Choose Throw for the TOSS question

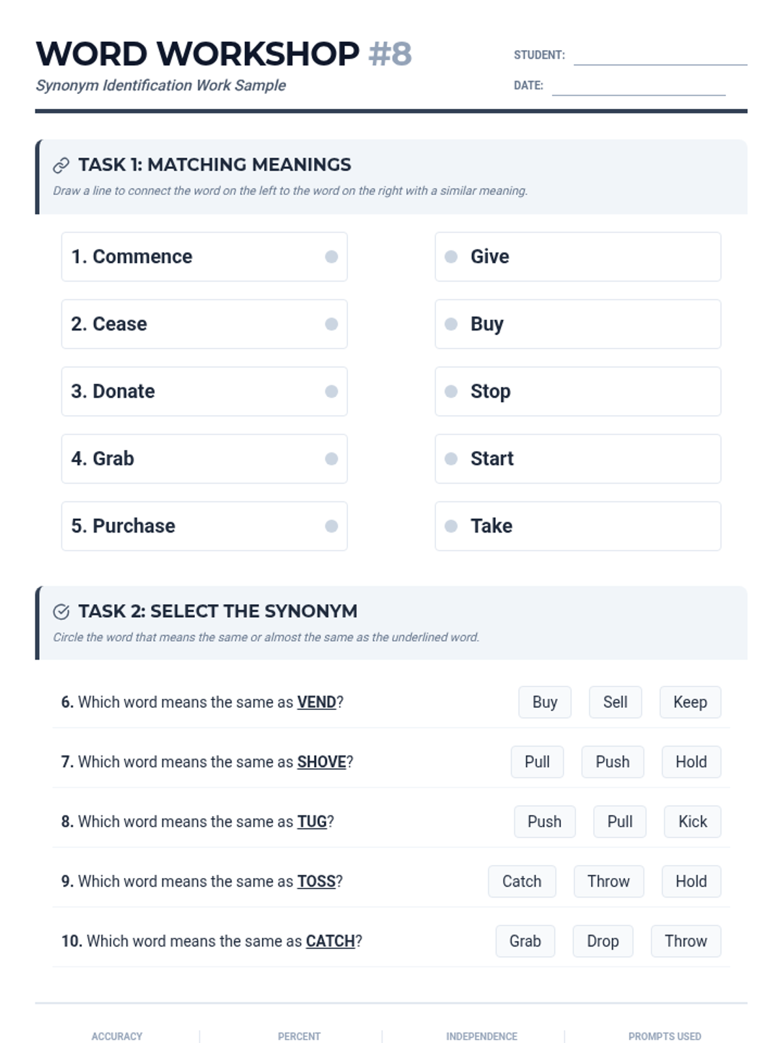pos(609,881)
